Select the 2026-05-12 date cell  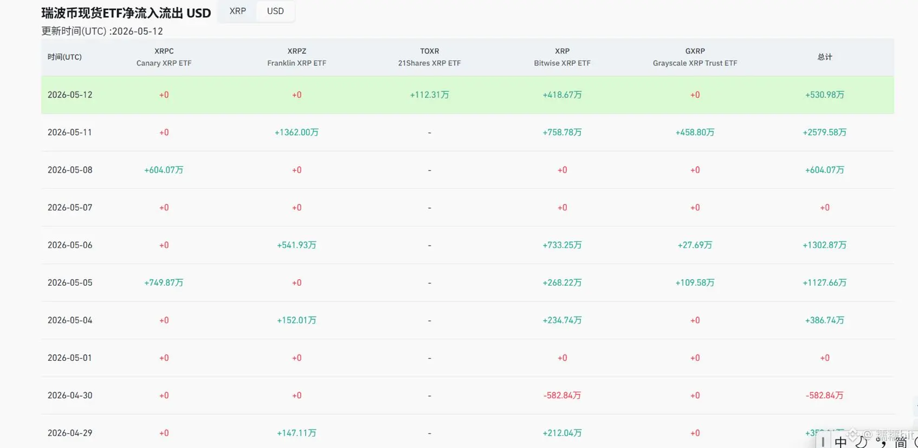pos(70,95)
